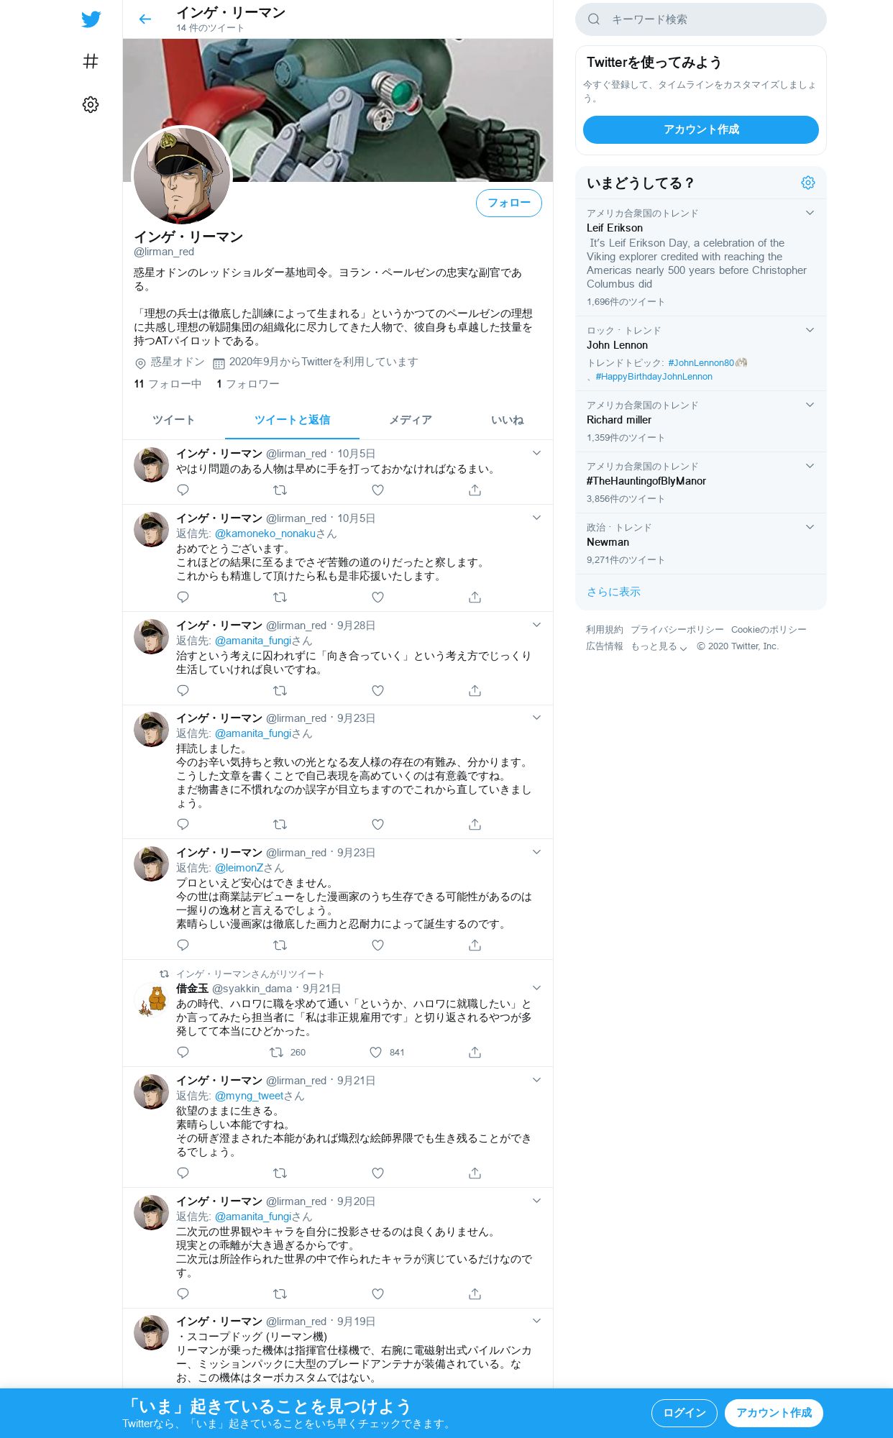Click the キーワード検索 search field
The height and width of the screenshot is (1438, 893).
pos(701,19)
